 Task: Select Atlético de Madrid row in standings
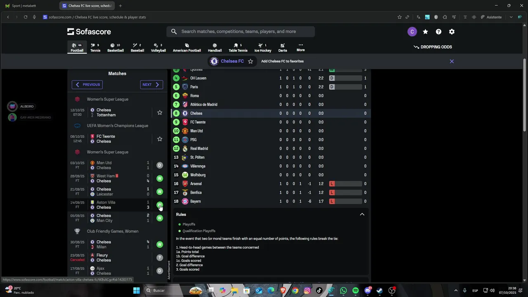(x=270, y=104)
